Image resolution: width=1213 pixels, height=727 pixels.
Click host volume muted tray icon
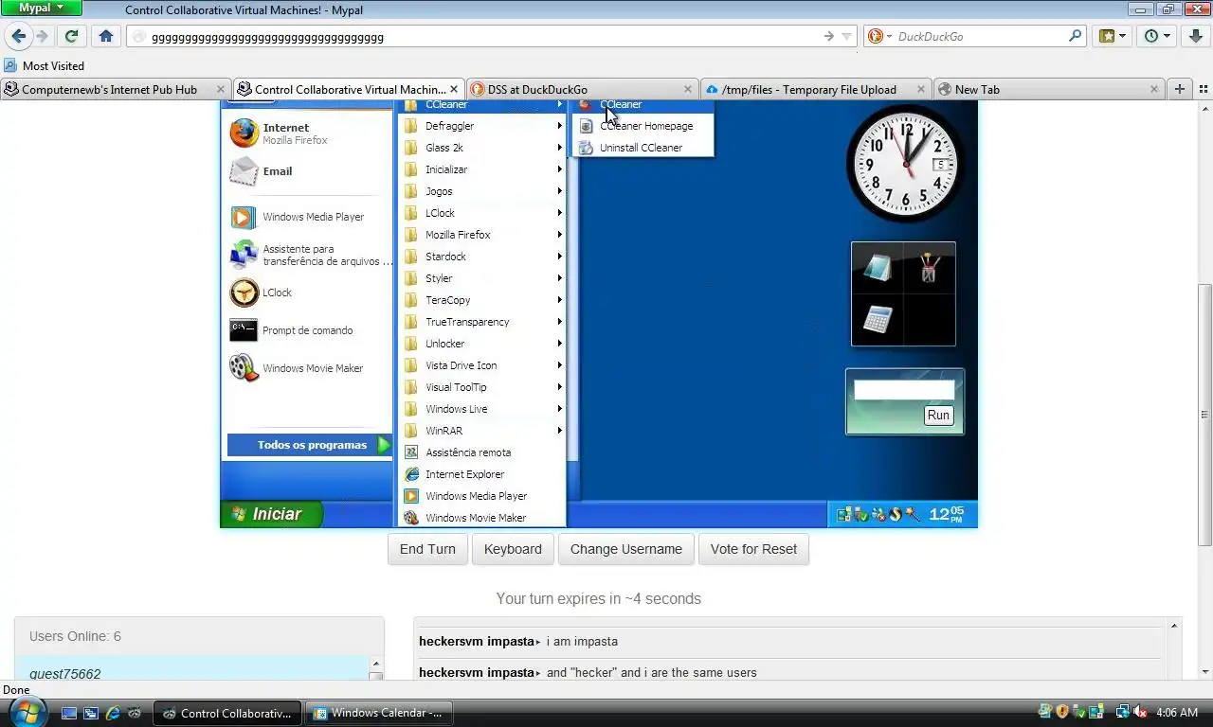click(1140, 712)
